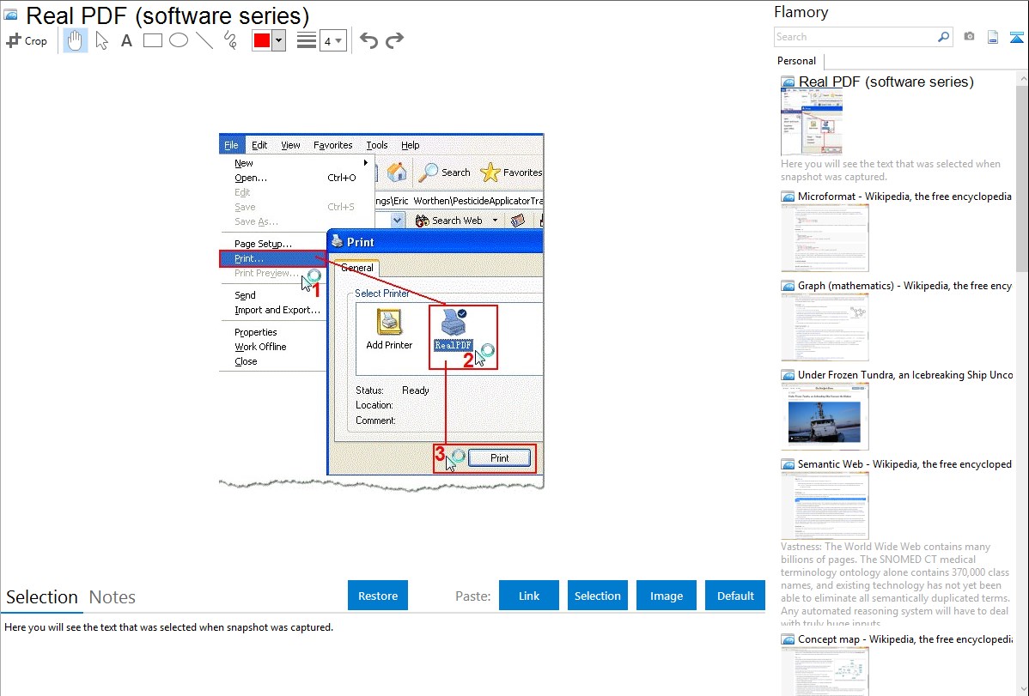The width and height of the screenshot is (1029, 696).
Task: Open Concept map - Wikipedia snapshot title
Action: 905,639
